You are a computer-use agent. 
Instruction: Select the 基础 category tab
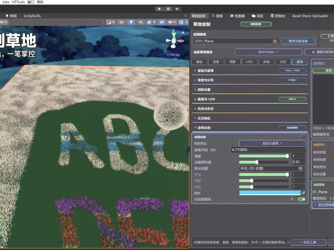click(x=199, y=62)
